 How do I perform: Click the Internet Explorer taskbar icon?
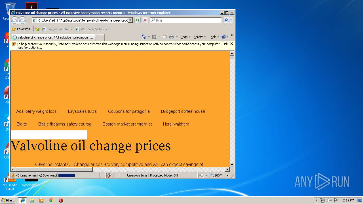click(22, 200)
